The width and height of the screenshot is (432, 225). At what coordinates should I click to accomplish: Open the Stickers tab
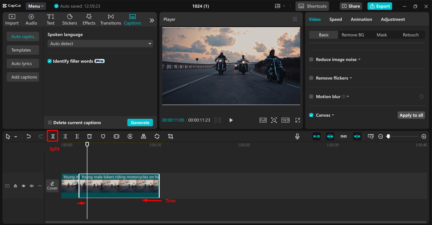[x=70, y=20]
